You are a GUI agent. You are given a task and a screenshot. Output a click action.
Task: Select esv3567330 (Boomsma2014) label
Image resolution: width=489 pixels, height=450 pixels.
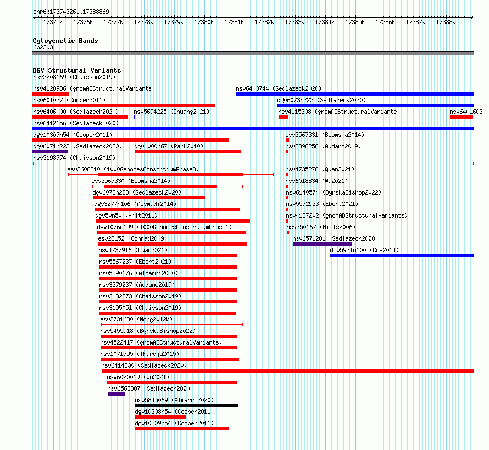click(131, 181)
